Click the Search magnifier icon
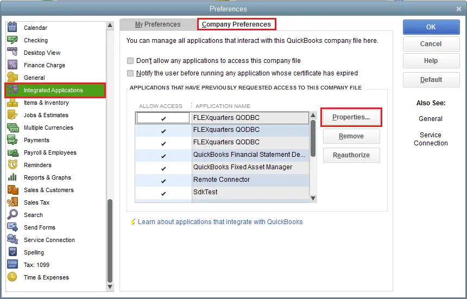Image resolution: width=467 pixels, height=299 pixels. (x=12, y=214)
